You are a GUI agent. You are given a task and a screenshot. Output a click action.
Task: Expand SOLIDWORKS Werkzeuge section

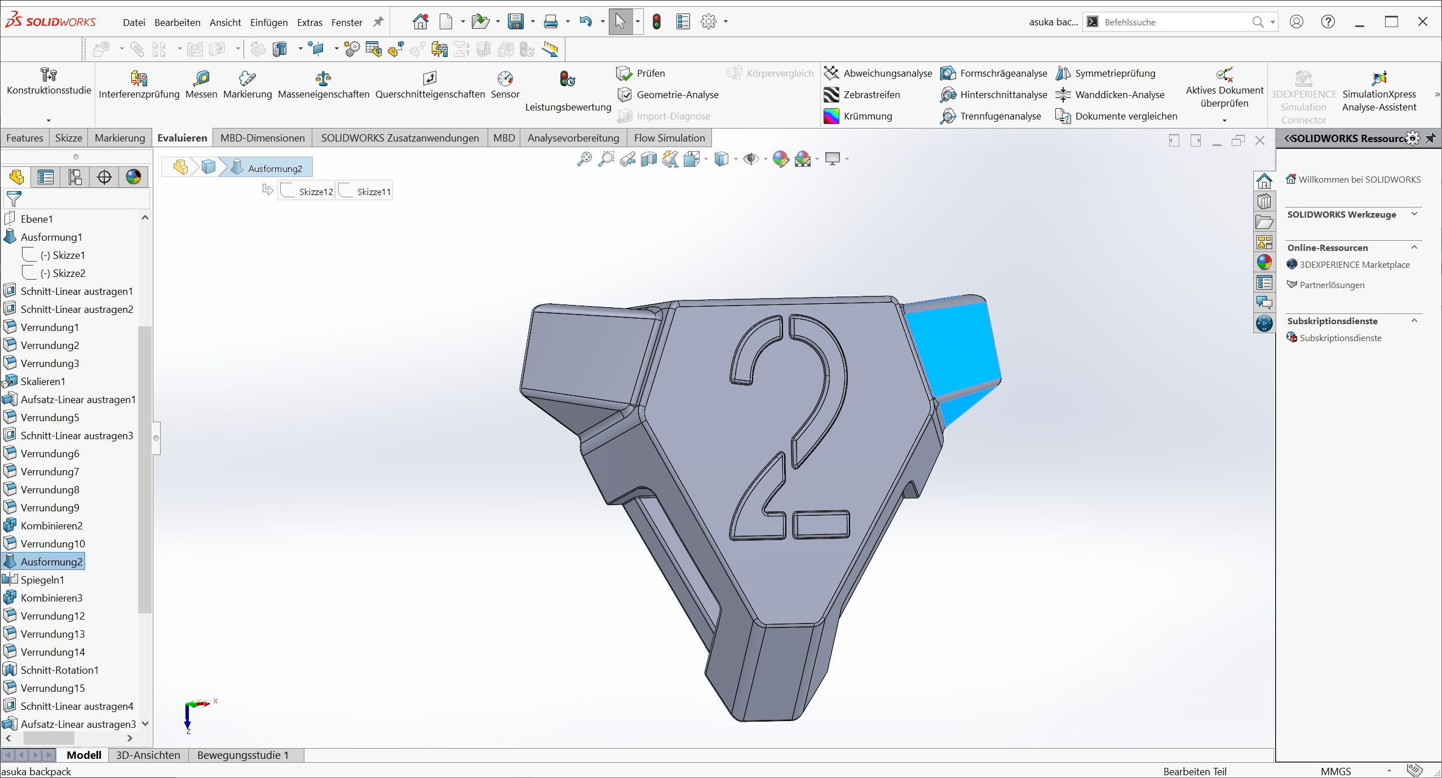1414,214
